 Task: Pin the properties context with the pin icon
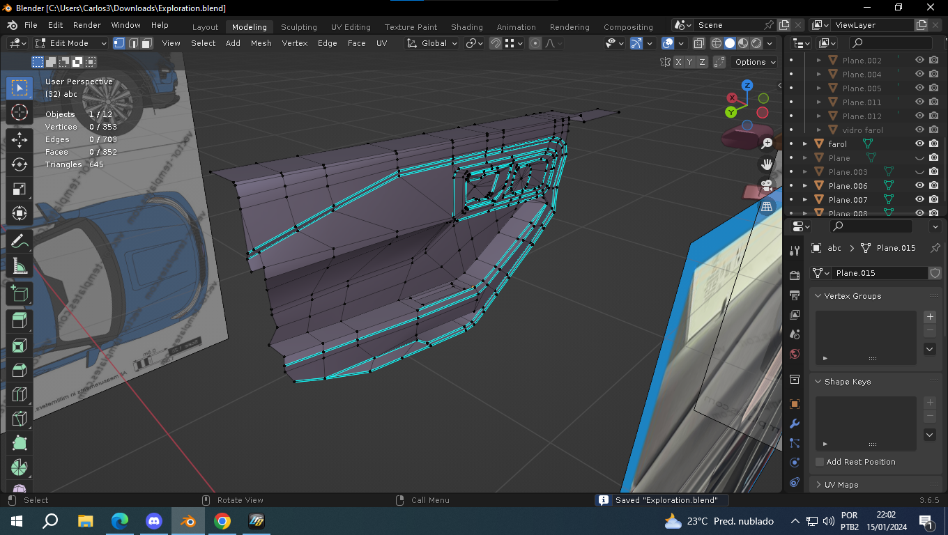pos(935,248)
